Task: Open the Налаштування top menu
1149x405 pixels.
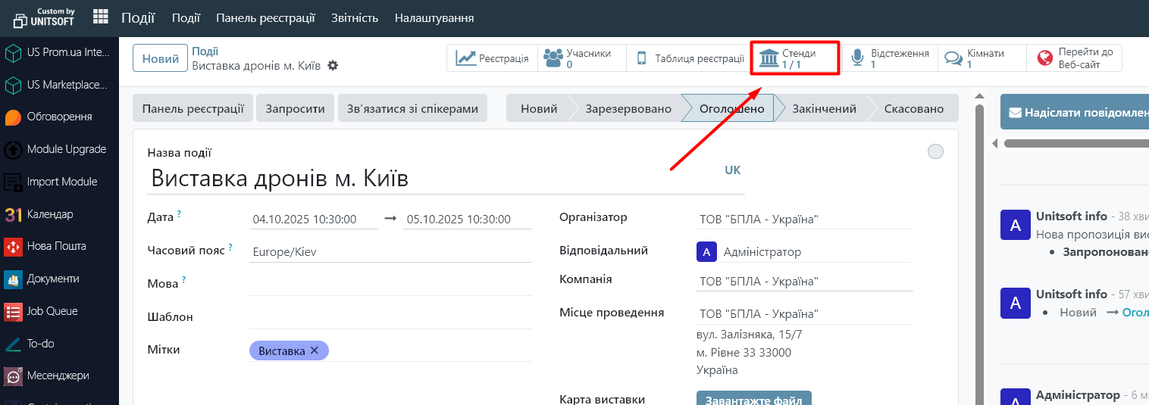Action: [x=434, y=17]
